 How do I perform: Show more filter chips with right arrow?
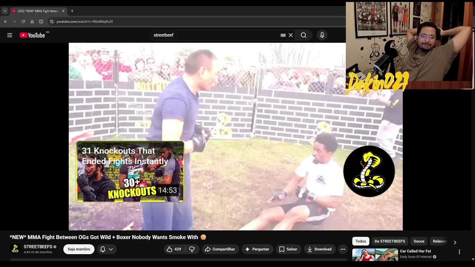(x=455, y=242)
